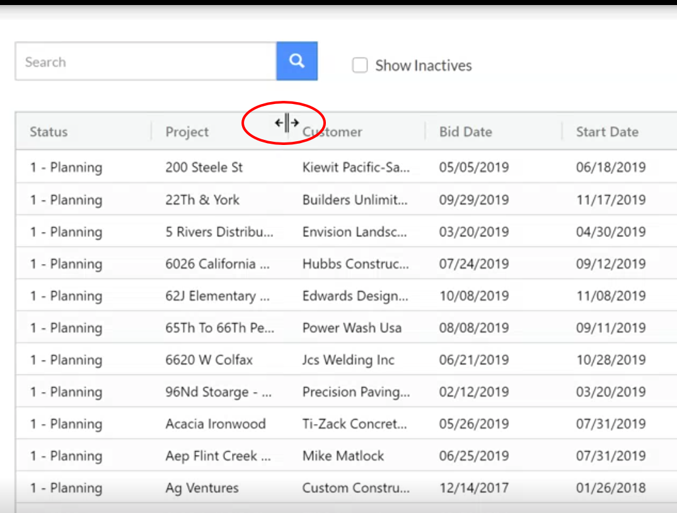The image size is (677, 513).
Task: Click start date 11/17/2019
Action: point(611,200)
